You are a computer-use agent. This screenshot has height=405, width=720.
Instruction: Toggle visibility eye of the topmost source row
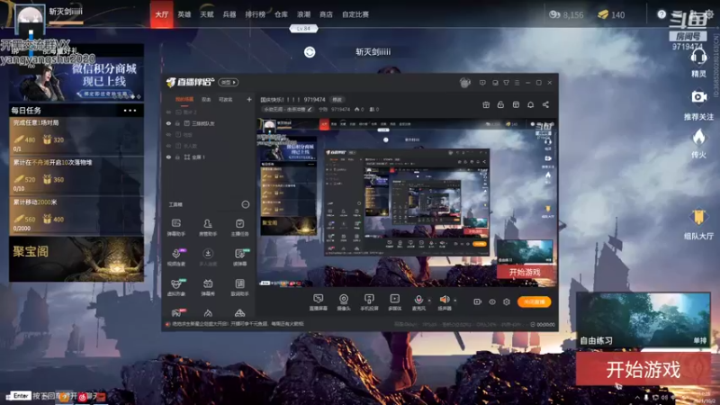pos(168,112)
